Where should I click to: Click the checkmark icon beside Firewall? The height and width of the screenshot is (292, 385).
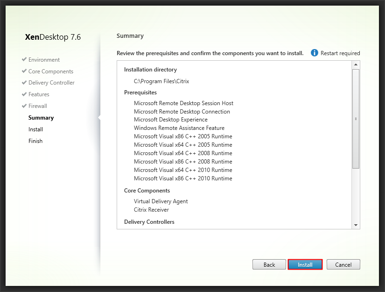pyautogui.click(x=24, y=106)
